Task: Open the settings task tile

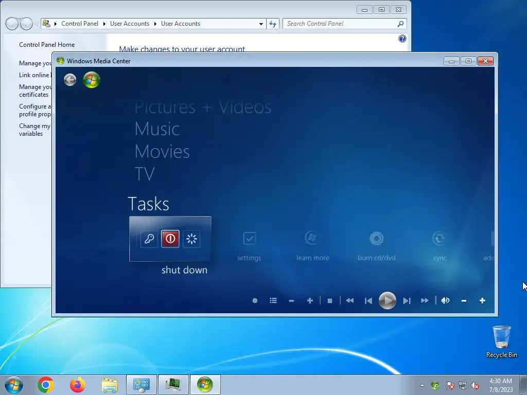Action: pyautogui.click(x=249, y=246)
